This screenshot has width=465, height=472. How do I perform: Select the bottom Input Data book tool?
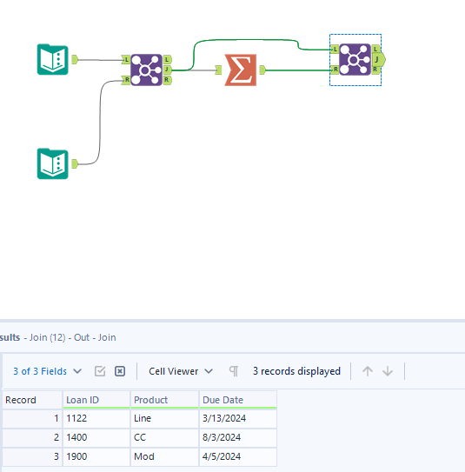point(53,163)
